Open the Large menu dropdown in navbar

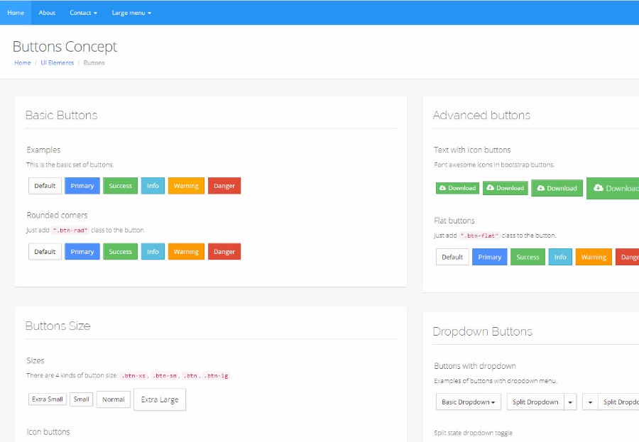131,13
